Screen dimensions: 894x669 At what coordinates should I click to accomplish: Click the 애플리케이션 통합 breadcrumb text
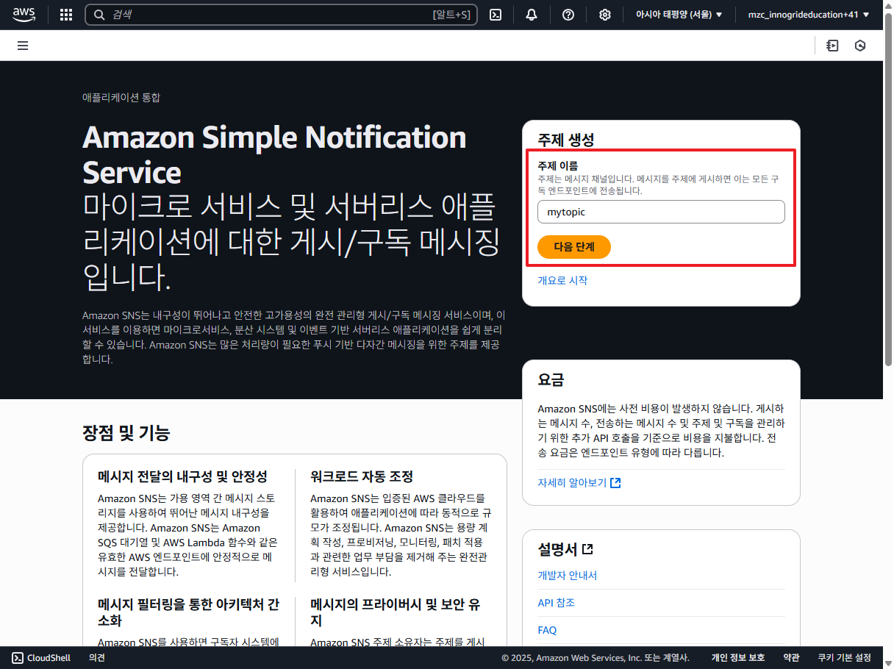121,97
